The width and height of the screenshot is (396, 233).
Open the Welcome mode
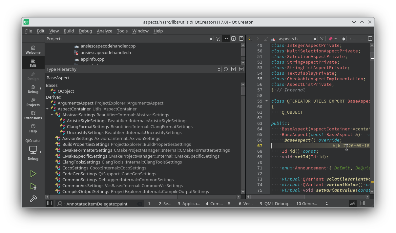click(33, 49)
